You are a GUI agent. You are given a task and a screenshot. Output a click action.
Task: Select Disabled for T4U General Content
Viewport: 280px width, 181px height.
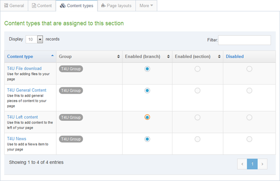pos(249,90)
